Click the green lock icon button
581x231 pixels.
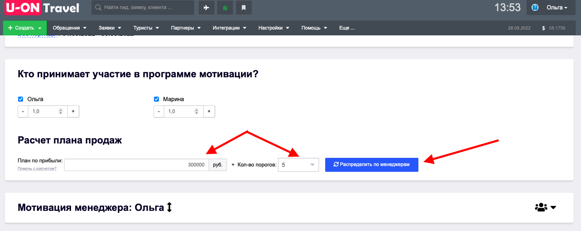pyautogui.click(x=225, y=7)
